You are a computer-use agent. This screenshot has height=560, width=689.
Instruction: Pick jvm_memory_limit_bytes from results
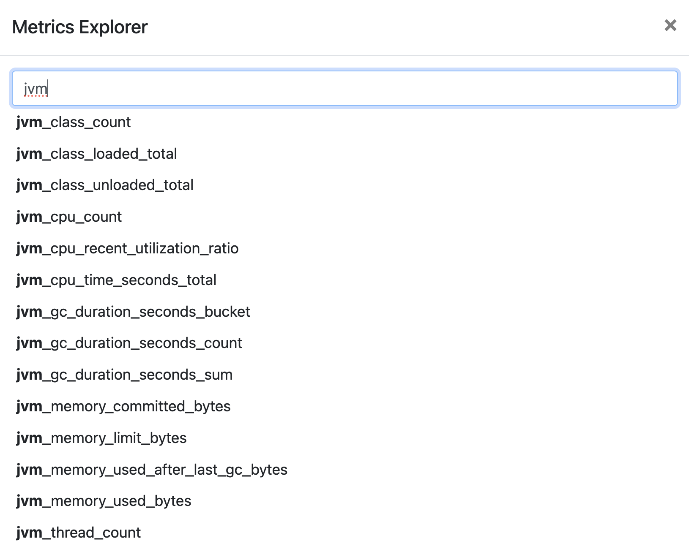click(x=101, y=438)
